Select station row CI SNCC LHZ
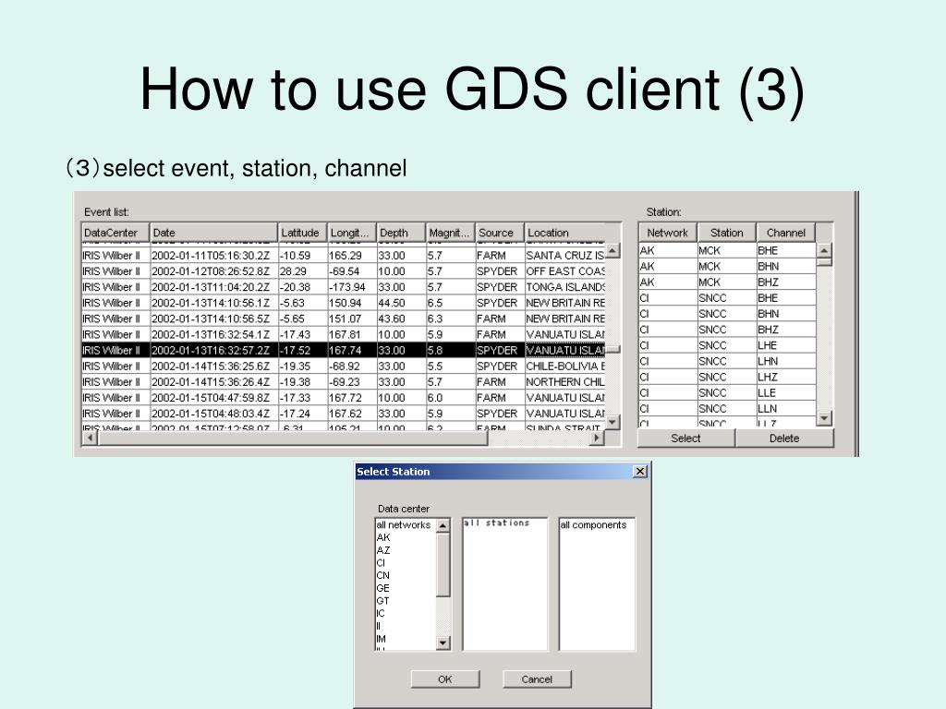This screenshot has width=946, height=709. pos(727,377)
